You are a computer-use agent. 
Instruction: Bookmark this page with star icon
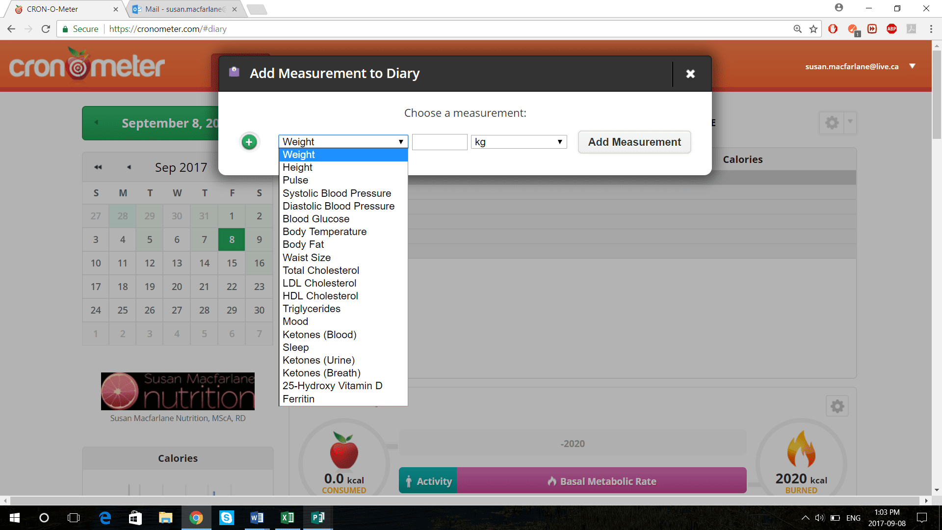pyautogui.click(x=813, y=29)
